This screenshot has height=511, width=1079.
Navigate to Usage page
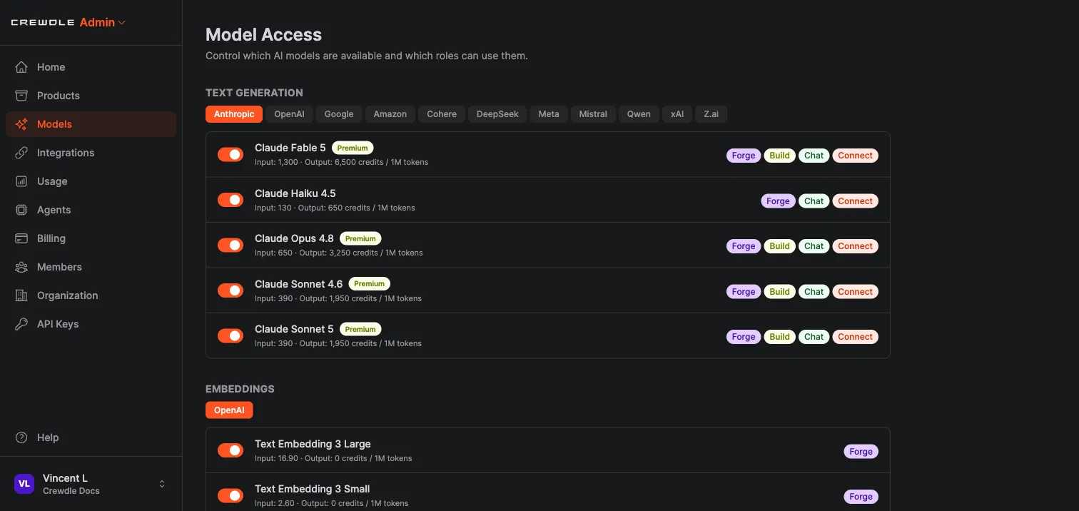coord(91,181)
